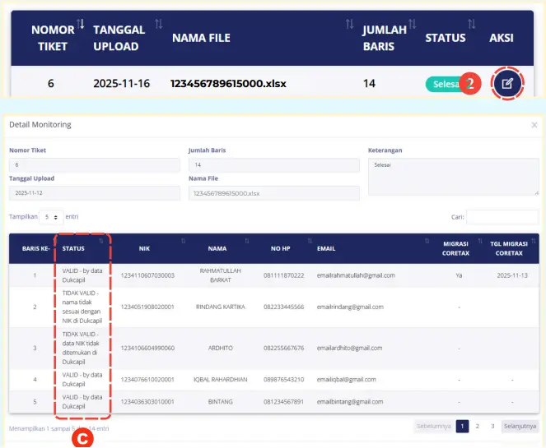Screen dimensions: 546x448
Task: Click the EMAIL column header
Action: (326, 248)
